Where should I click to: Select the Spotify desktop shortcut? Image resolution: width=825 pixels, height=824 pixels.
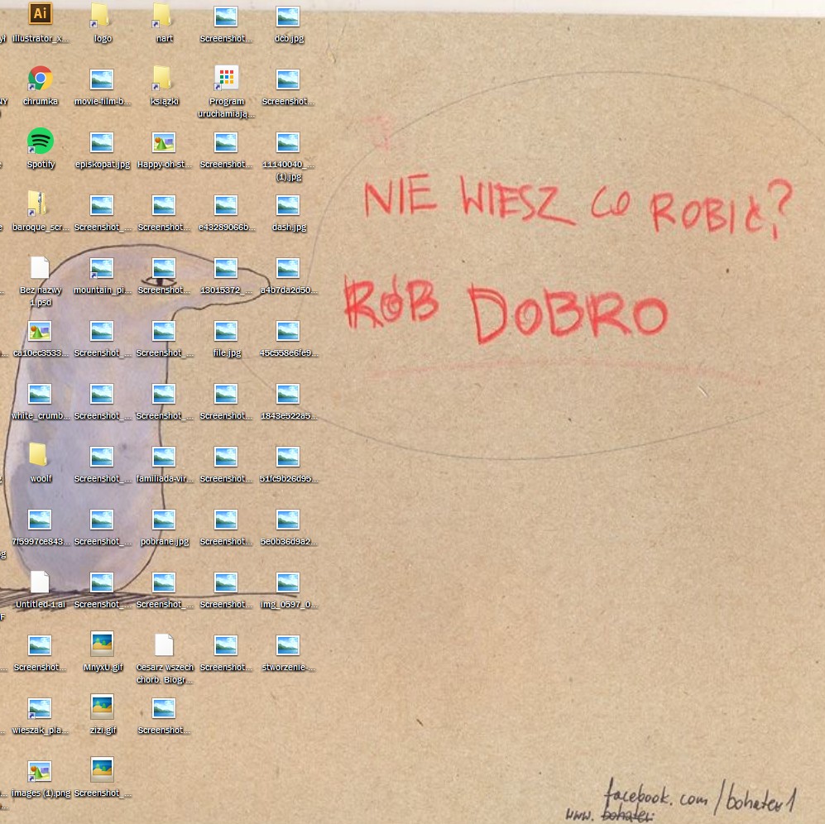pyautogui.click(x=40, y=141)
